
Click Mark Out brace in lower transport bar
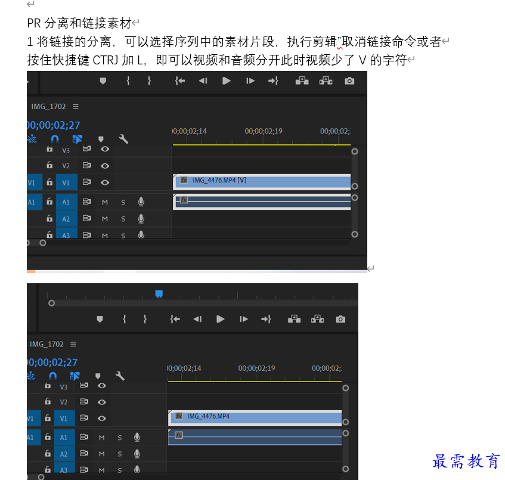[x=145, y=319]
